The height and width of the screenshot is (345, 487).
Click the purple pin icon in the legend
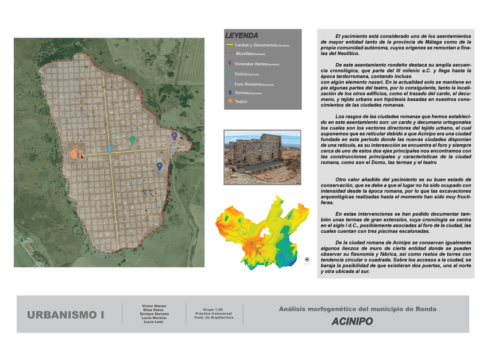point(230,63)
